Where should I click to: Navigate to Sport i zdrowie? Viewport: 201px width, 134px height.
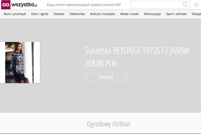click(176, 14)
